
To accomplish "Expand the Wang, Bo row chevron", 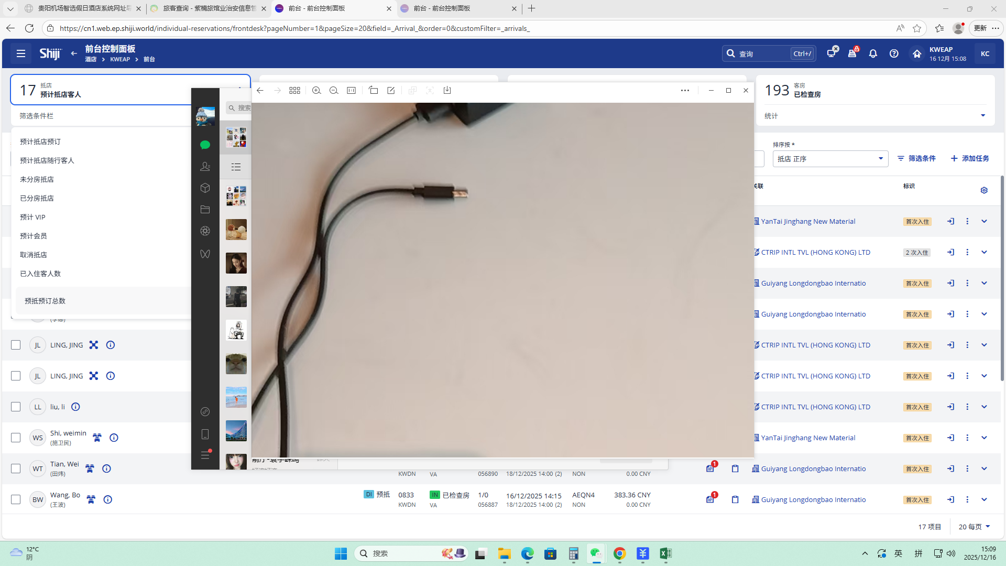I will click(x=984, y=499).
